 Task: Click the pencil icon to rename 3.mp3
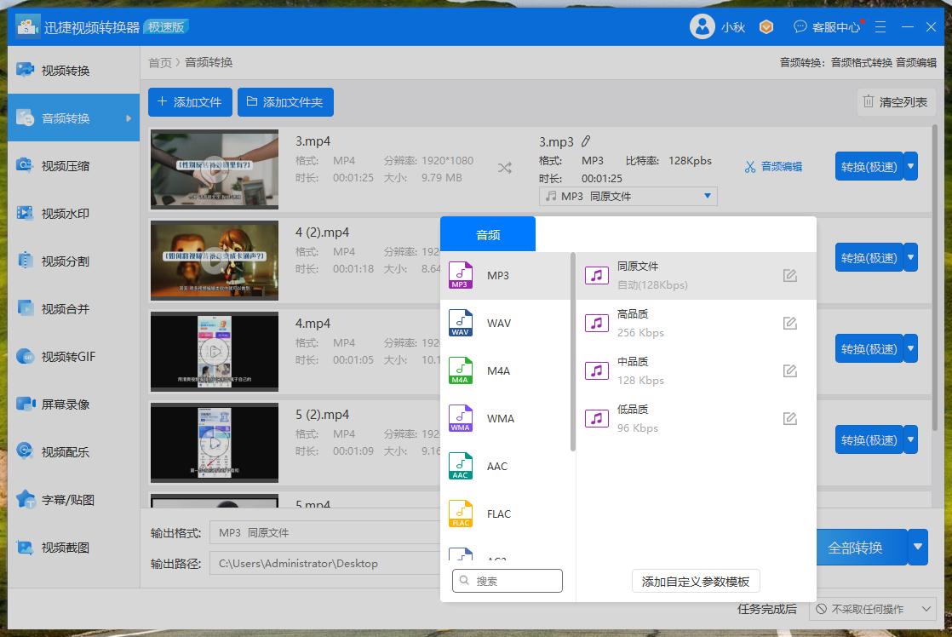(585, 141)
